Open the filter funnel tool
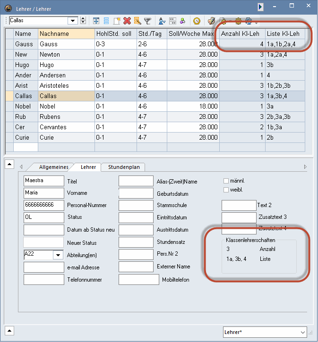Screen dimensions: 318x342 point(147,21)
